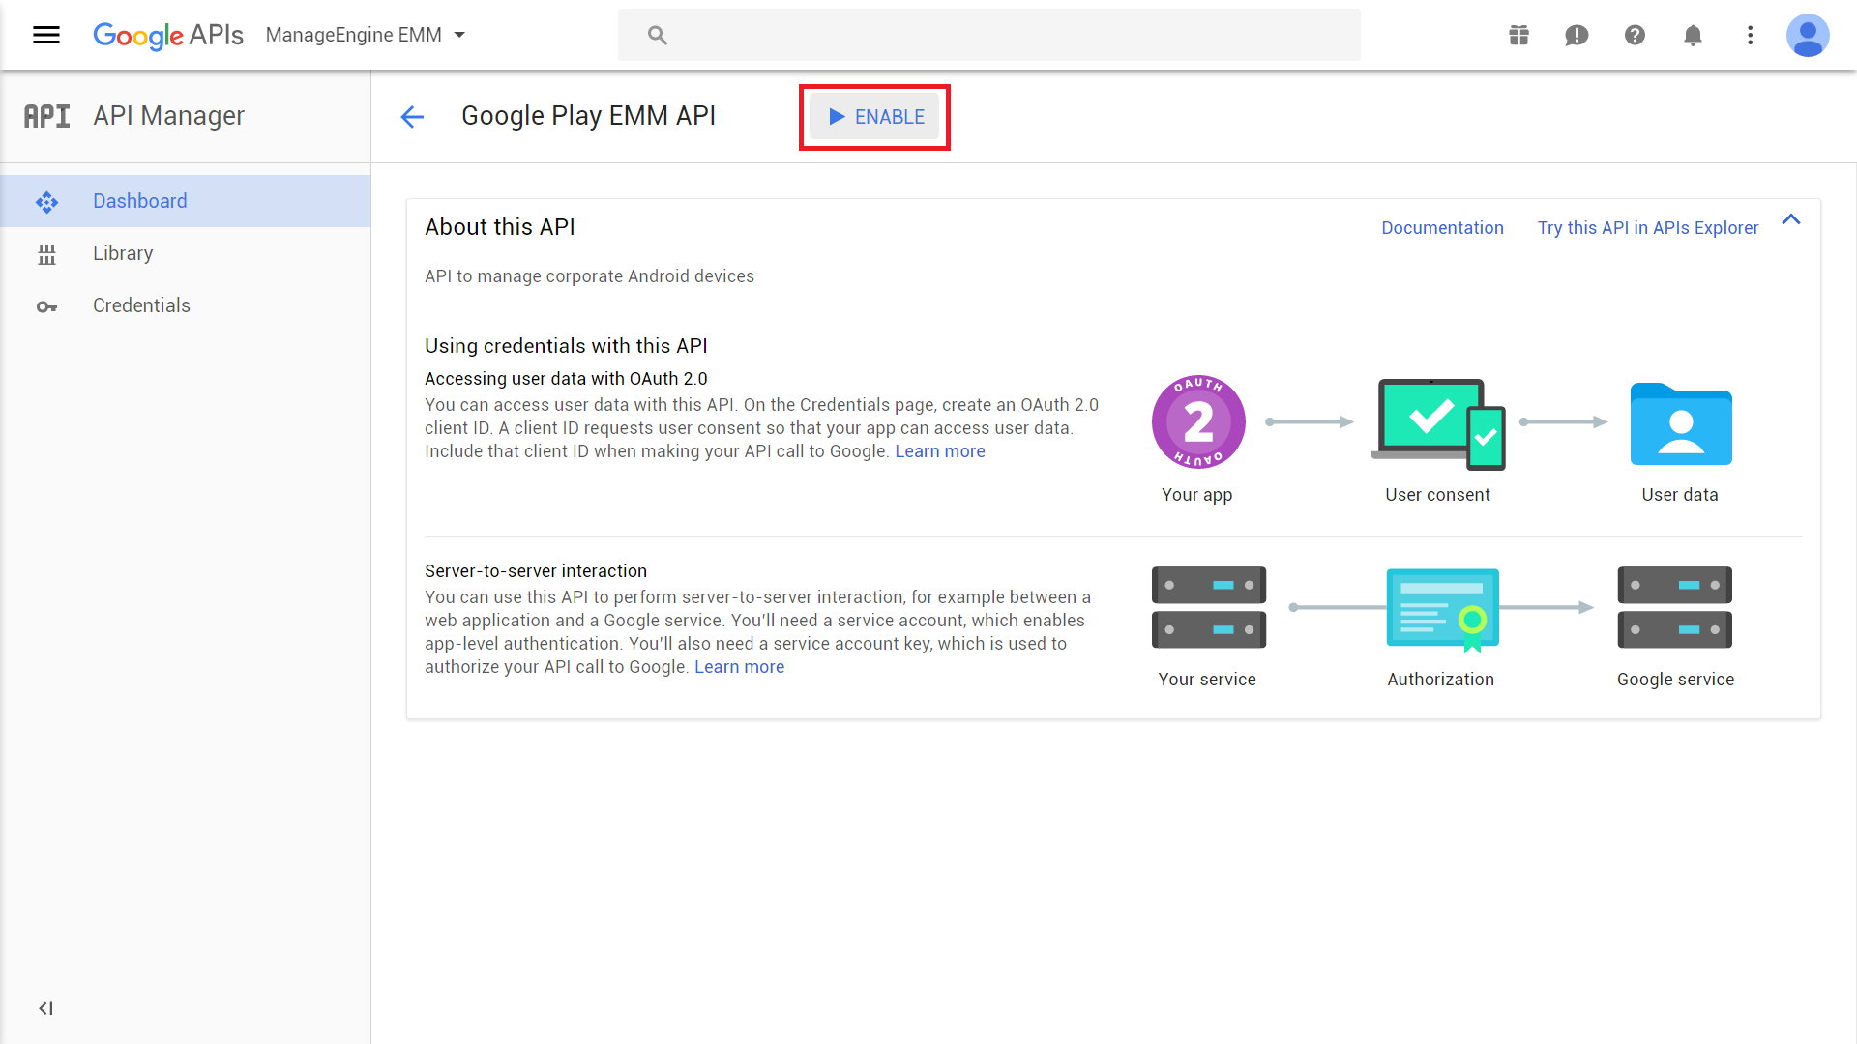Image resolution: width=1857 pixels, height=1044 pixels.
Task: Open Library in the sidebar
Action: click(123, 253)
